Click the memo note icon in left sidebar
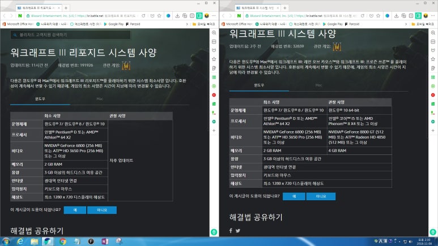 pyautogui.click(x=214, y=68)
